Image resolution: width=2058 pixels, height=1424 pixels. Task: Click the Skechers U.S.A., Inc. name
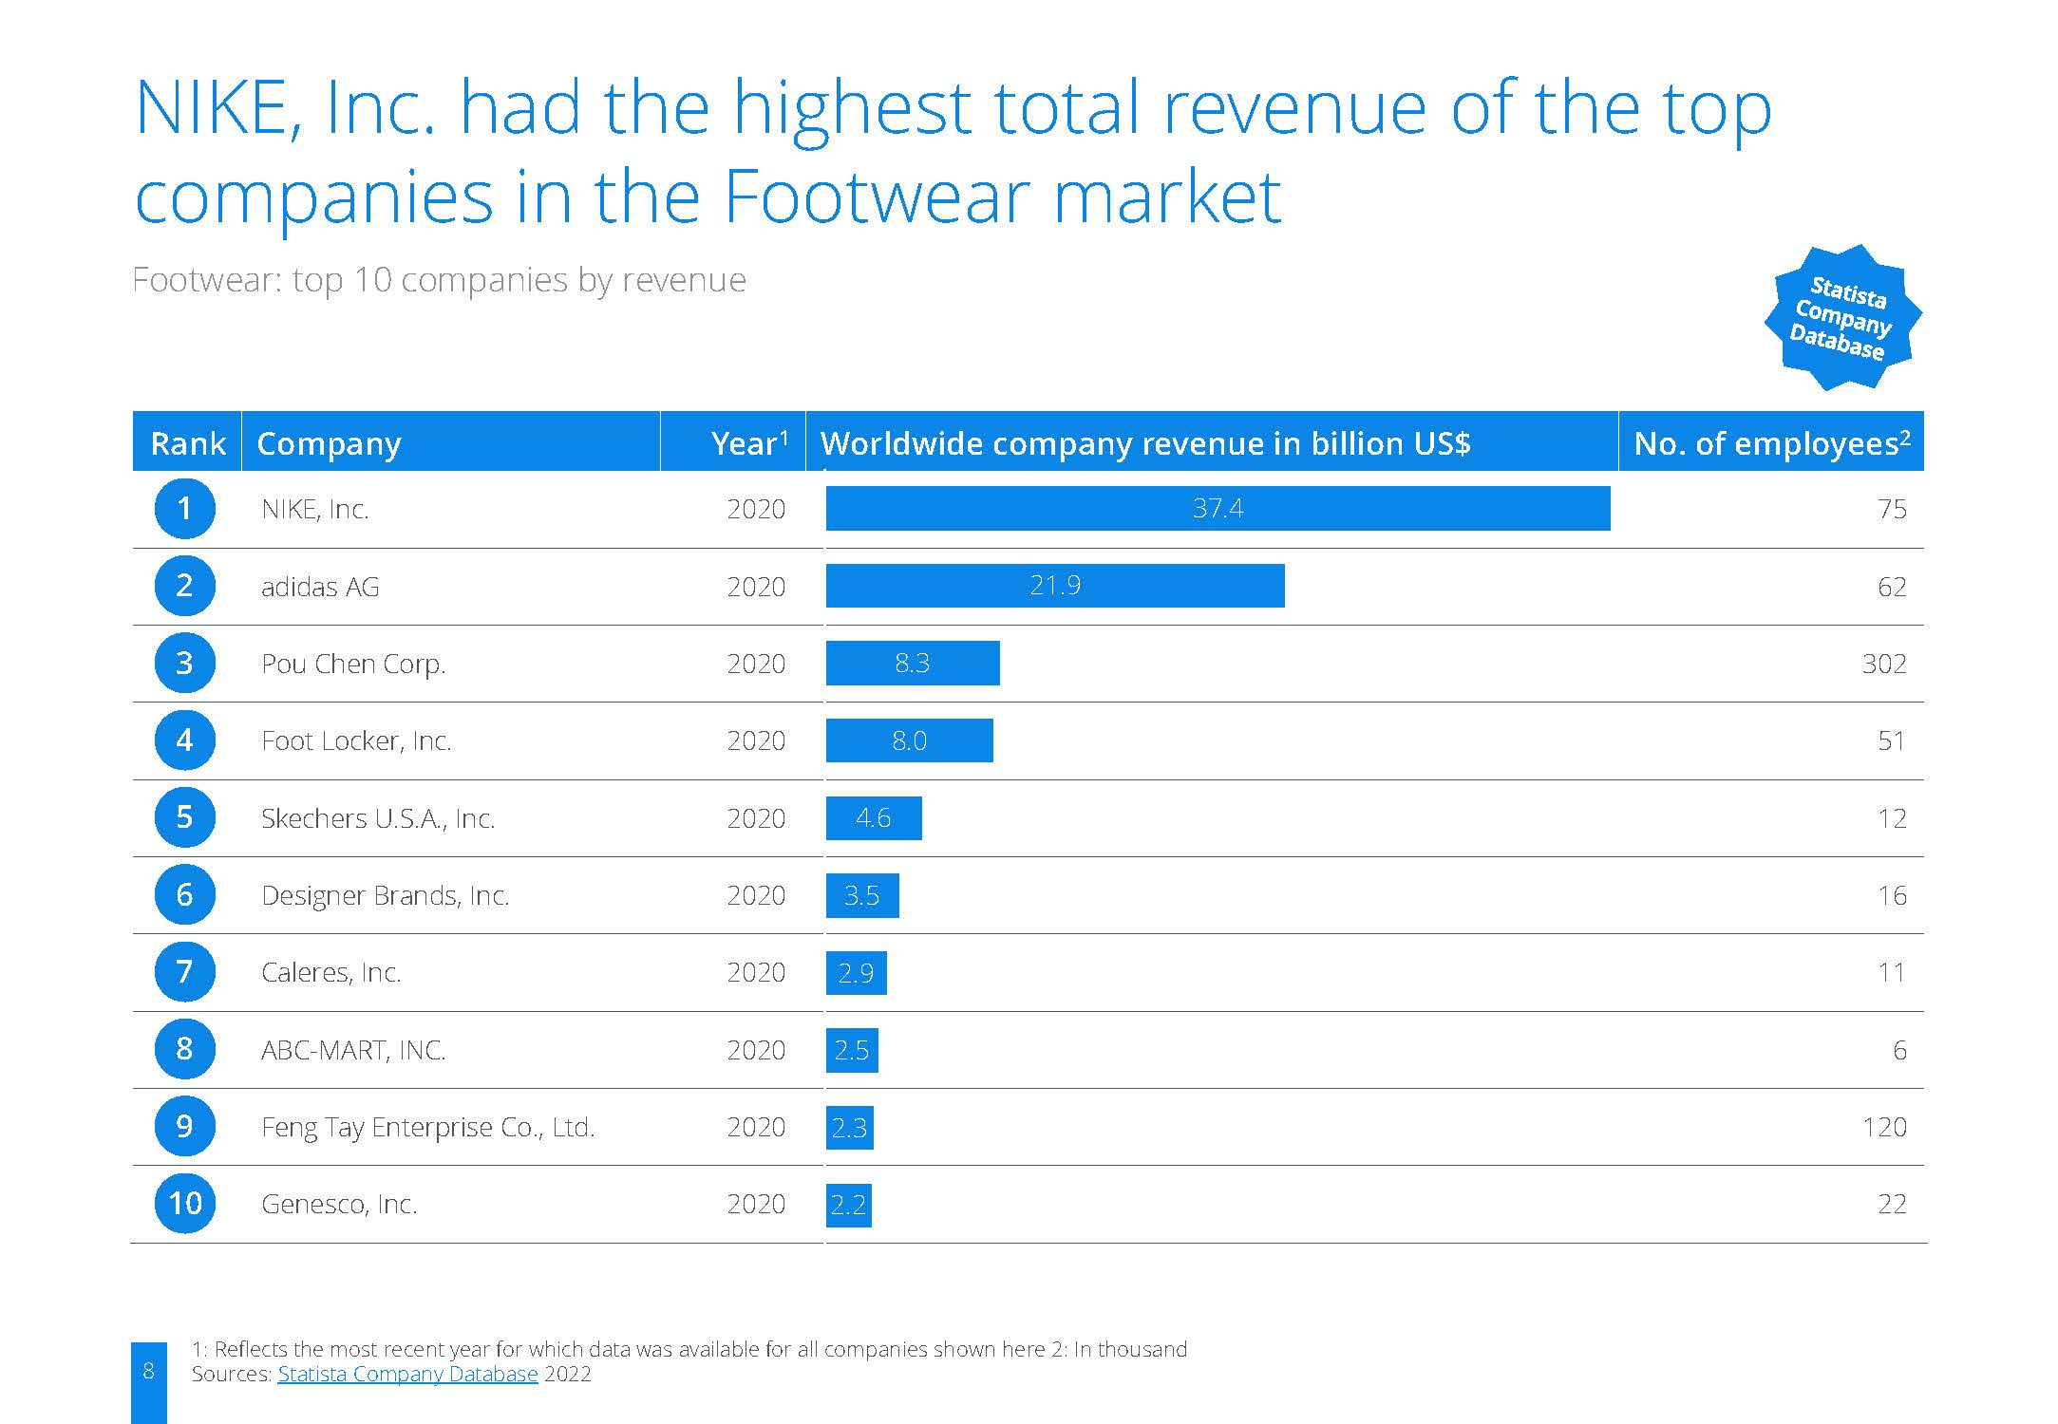pyautogui.click(x=378, y=818)
